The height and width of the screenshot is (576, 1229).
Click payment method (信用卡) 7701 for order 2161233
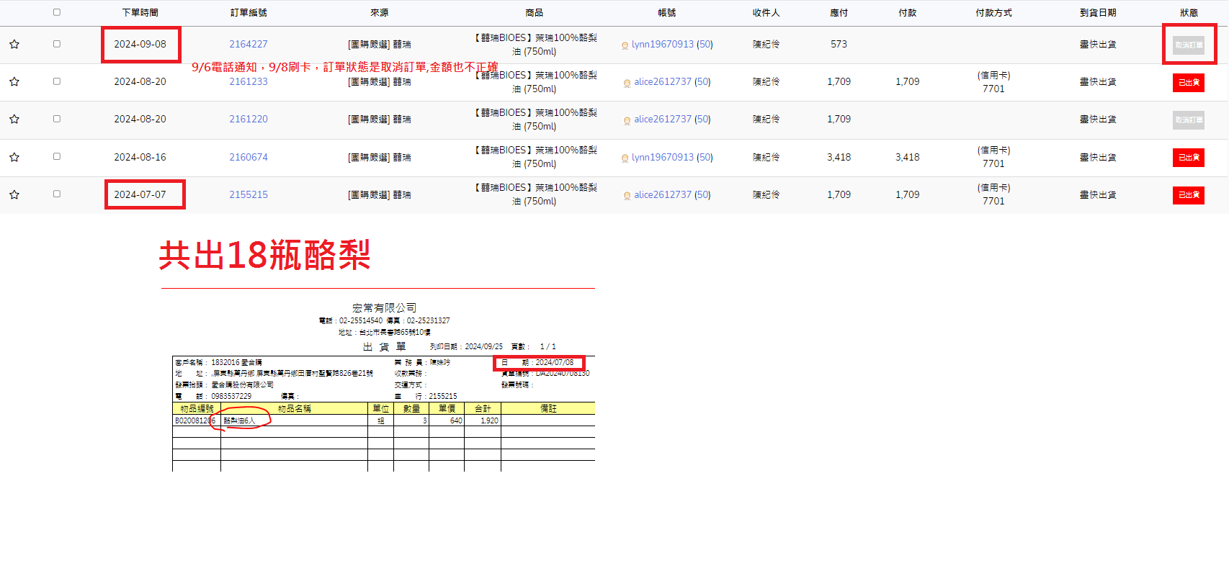tap(994, 82)
